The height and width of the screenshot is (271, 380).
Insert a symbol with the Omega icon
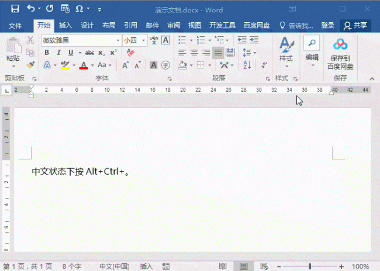pos(80,9)
